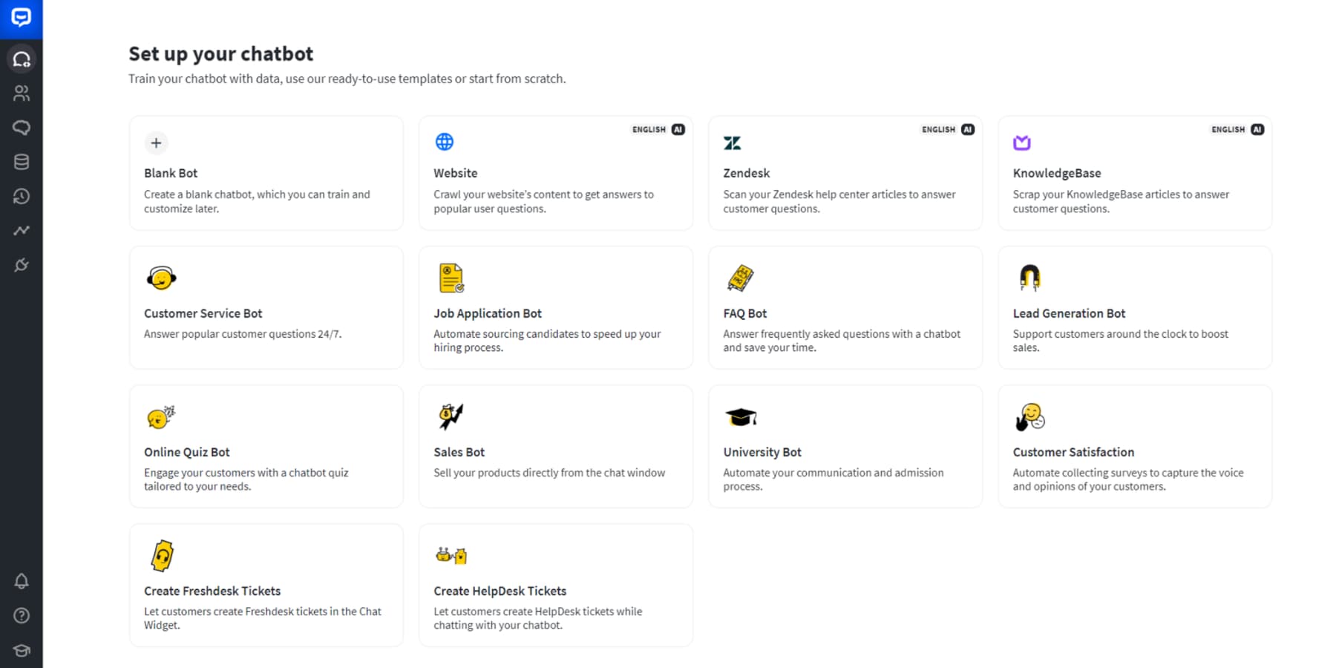Screen dimensions: 1336x668
Task: Open notifications bell
Action: [x=21, y=581]
